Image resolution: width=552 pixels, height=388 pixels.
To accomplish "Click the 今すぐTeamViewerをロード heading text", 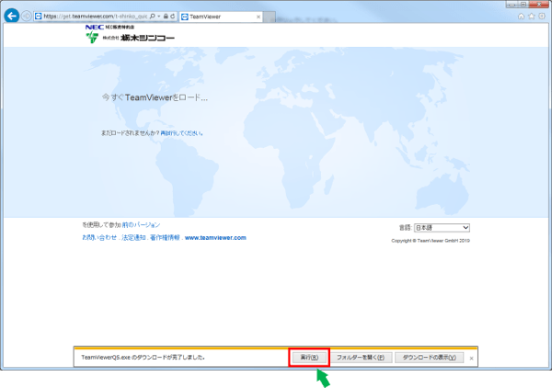I will click(155, 97).
